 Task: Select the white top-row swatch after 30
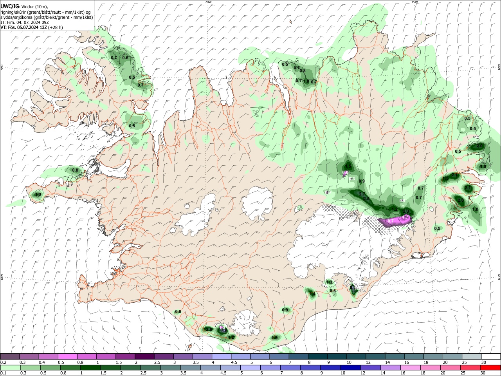click(491, 356)
